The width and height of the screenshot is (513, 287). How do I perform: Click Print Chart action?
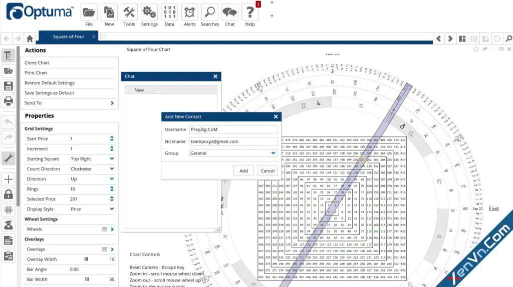[36, 73]
